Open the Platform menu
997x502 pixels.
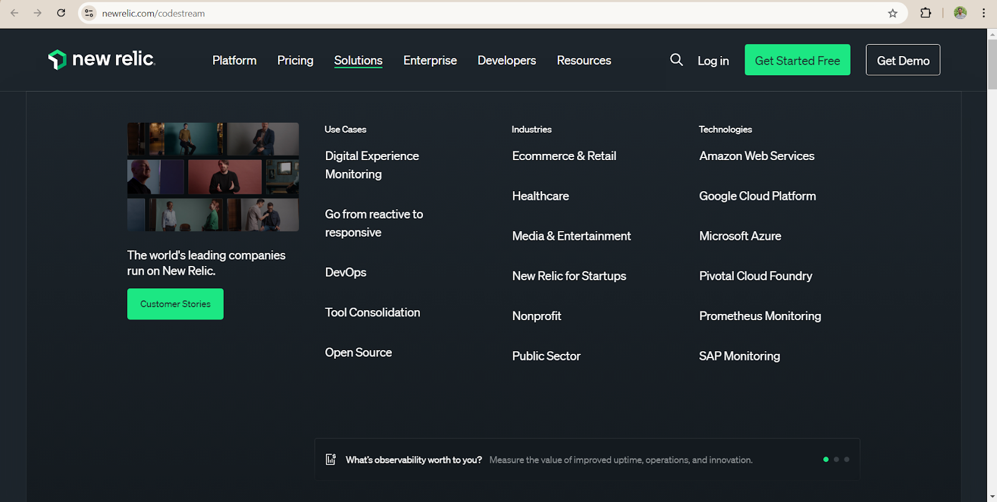coord(234,60)
